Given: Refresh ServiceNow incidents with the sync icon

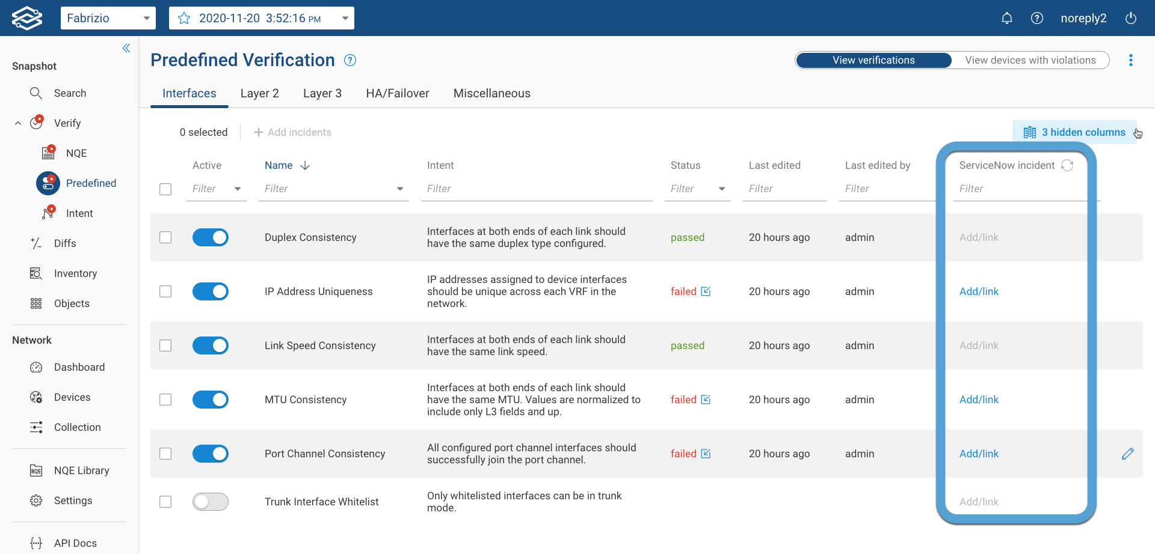Looking at the screenshot, I should click(x=1068, y=165).
